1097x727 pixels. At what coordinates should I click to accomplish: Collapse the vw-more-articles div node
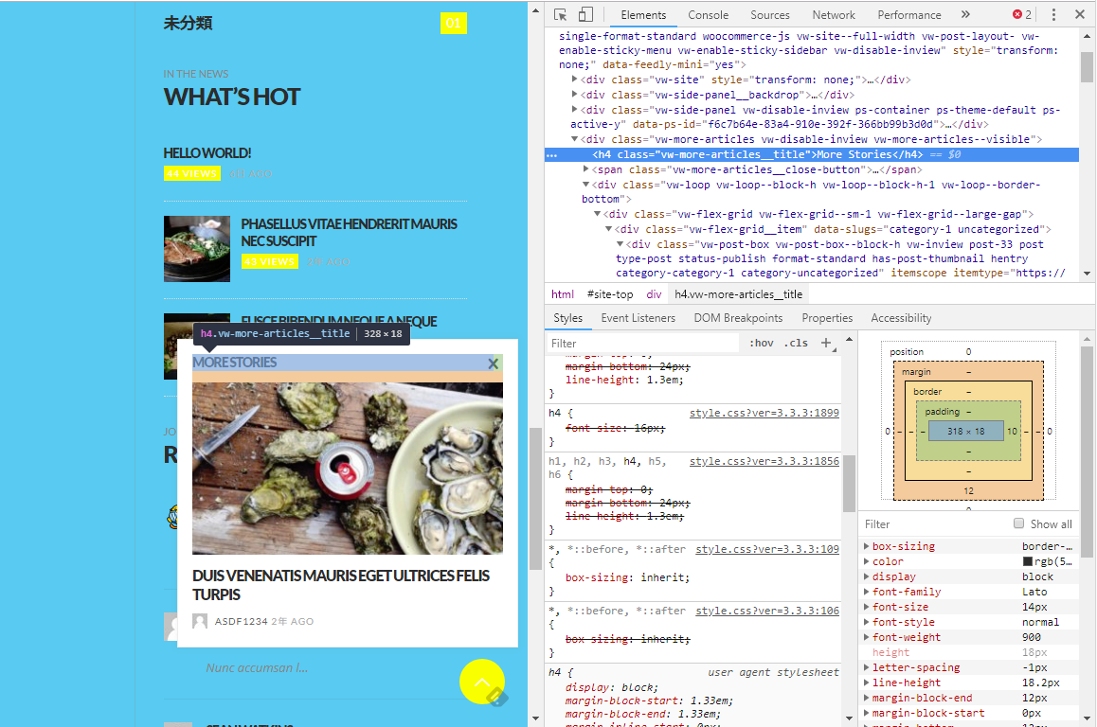575,139
